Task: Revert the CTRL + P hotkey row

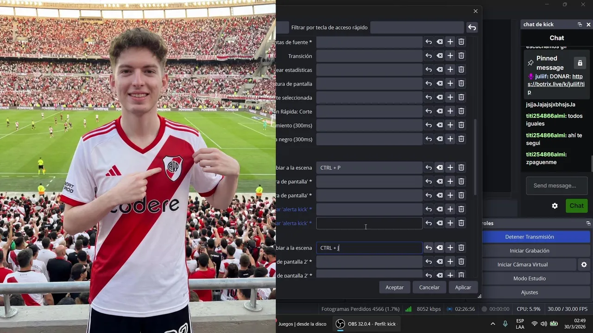Action: (429, 168)
